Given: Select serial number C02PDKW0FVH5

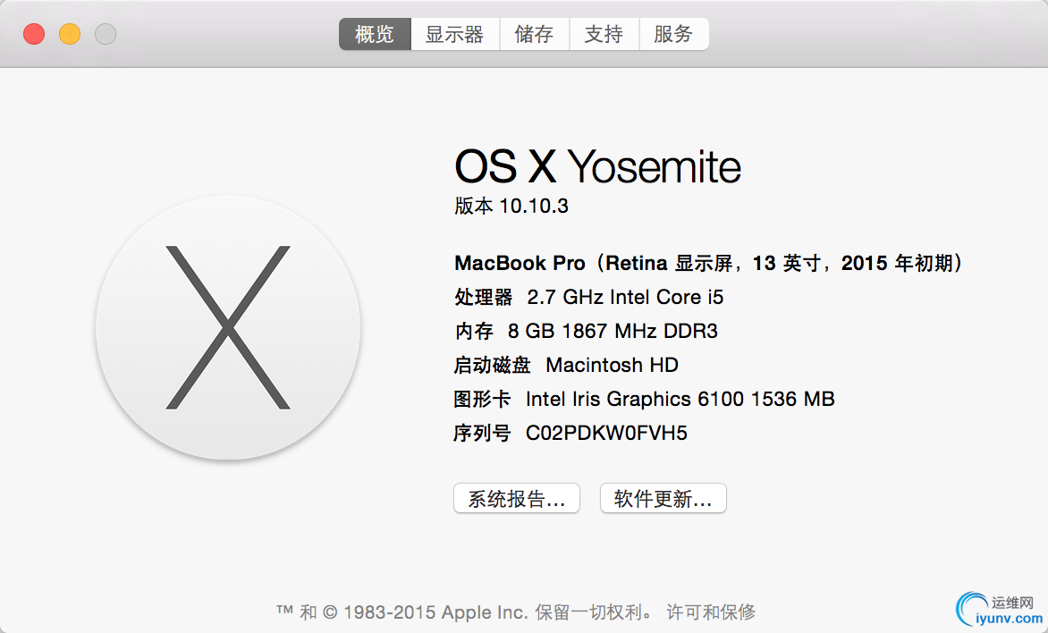Looking at the screenshot, I should coord(606,433).
